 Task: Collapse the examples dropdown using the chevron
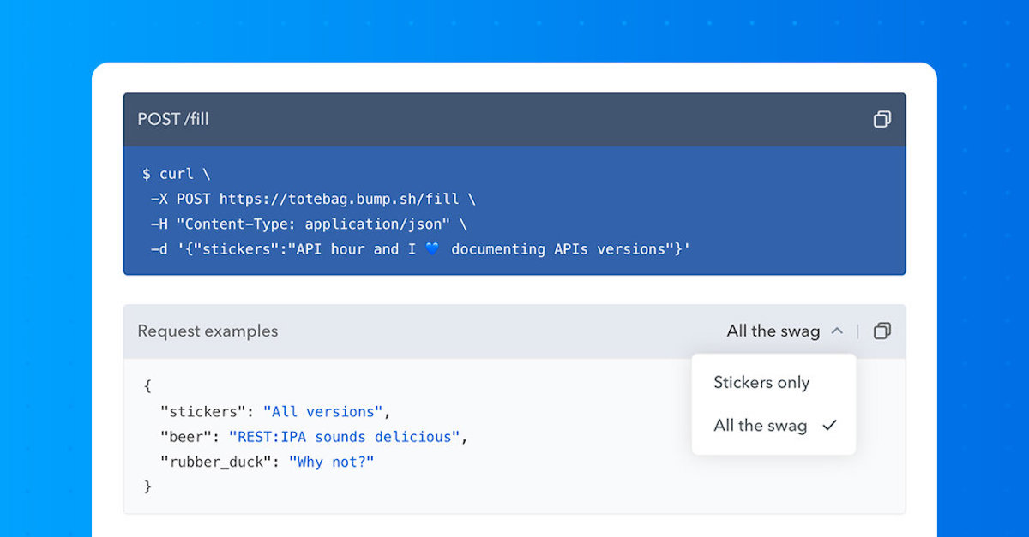[837, 331]
